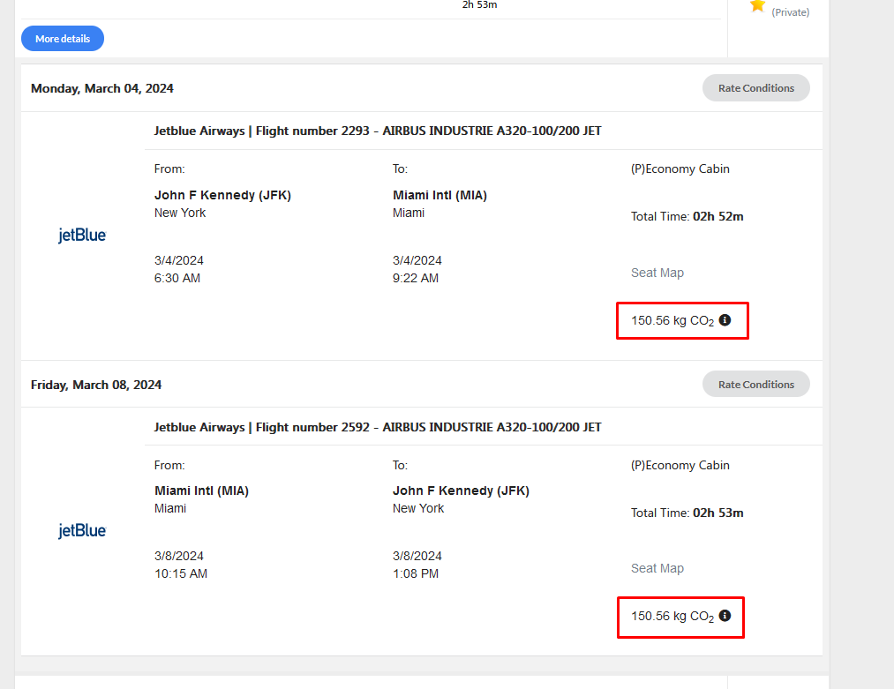Click the More details button
The image size is (894, 689).
(x=63, y=38)
